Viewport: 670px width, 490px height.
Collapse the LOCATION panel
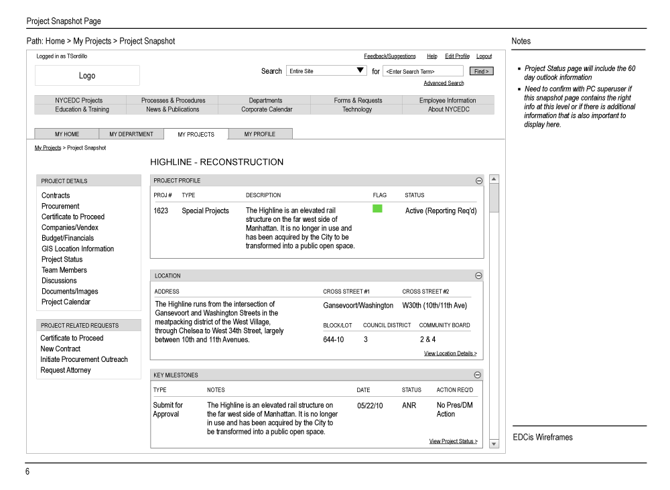click(478, 275)
